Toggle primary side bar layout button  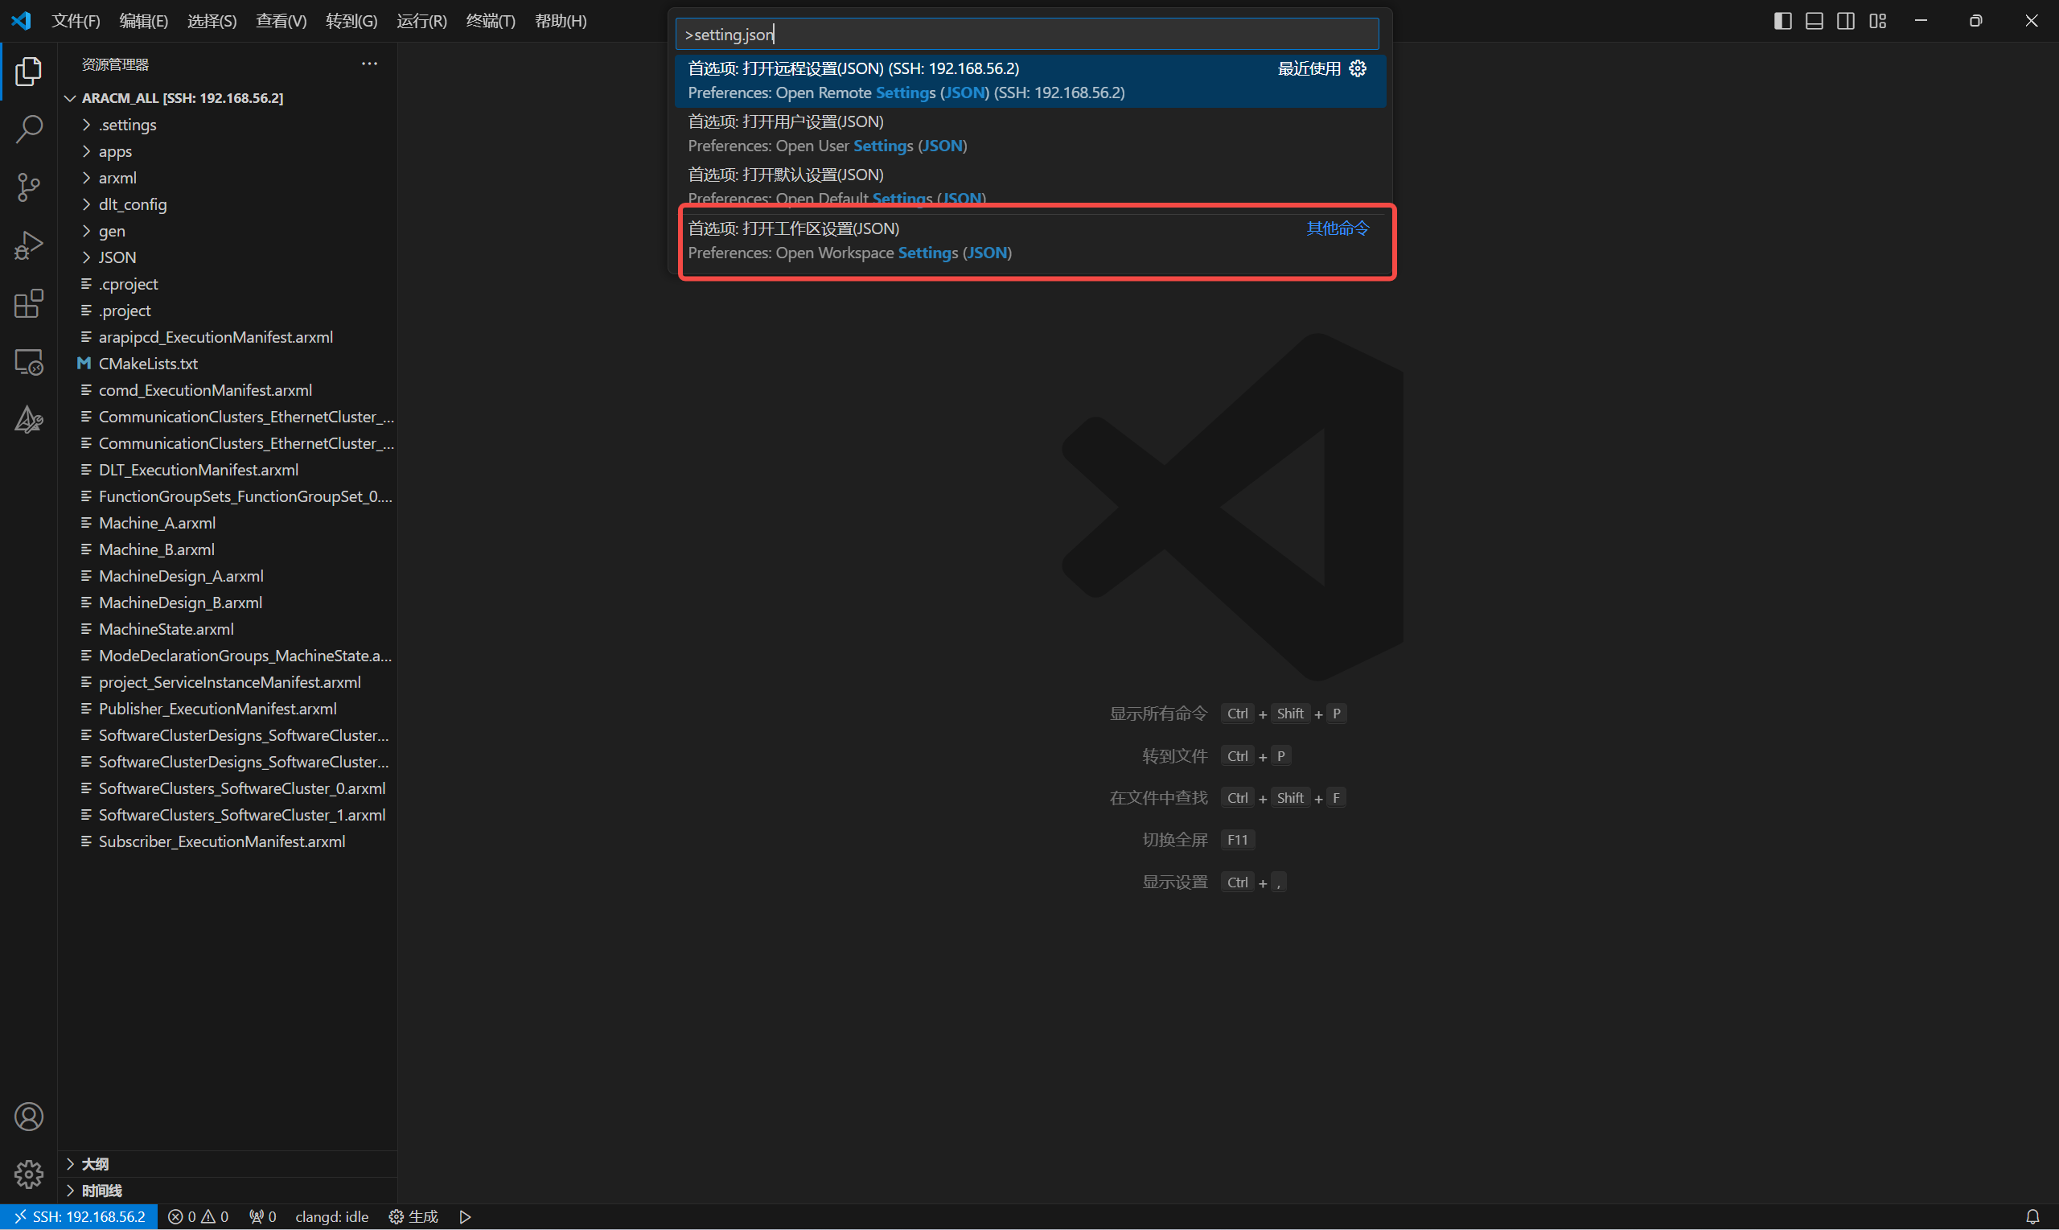(x=1782, y=21)
